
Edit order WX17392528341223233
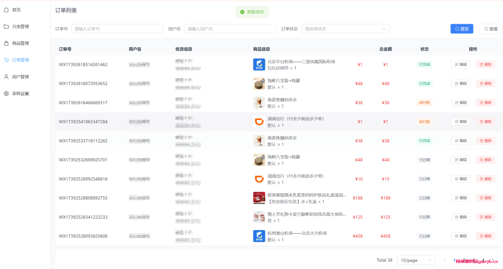click(x=460, y=217)
